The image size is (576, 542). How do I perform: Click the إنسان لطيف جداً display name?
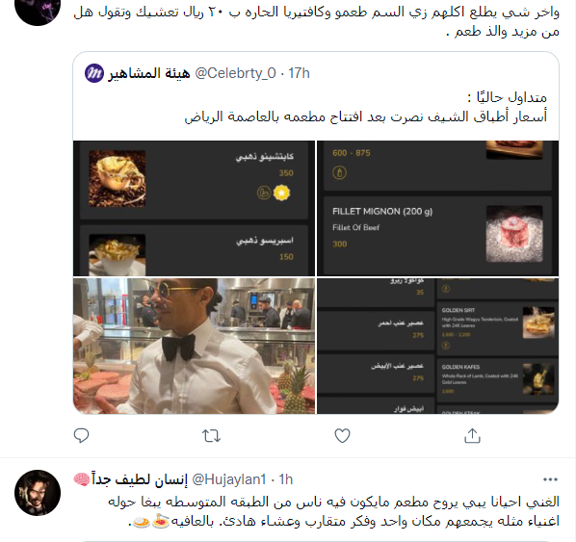140,479
